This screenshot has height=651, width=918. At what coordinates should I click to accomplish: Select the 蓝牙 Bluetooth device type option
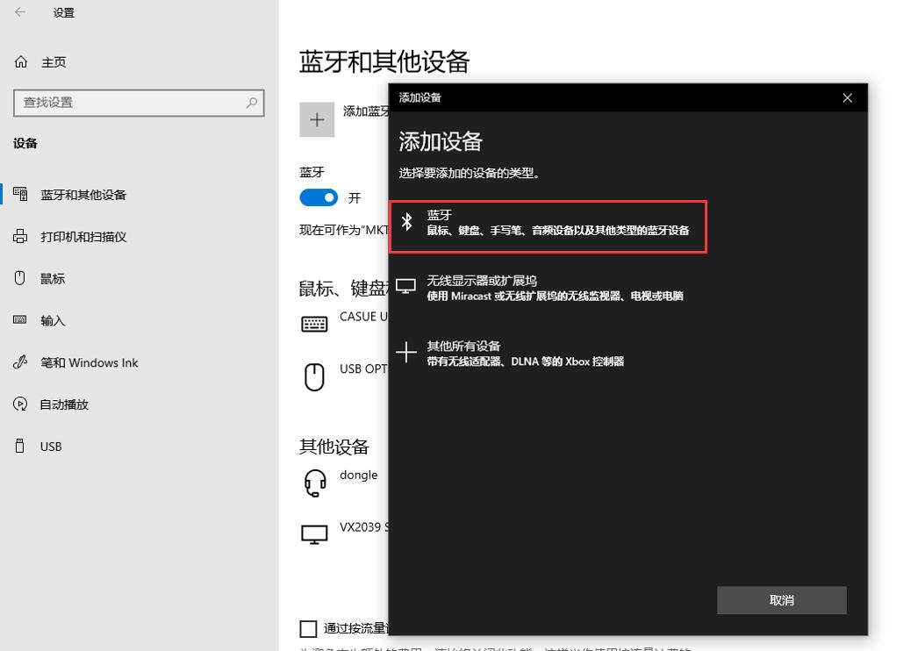(548, 226)
